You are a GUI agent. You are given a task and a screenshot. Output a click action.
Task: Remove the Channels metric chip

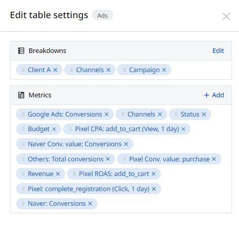point(160,114)
